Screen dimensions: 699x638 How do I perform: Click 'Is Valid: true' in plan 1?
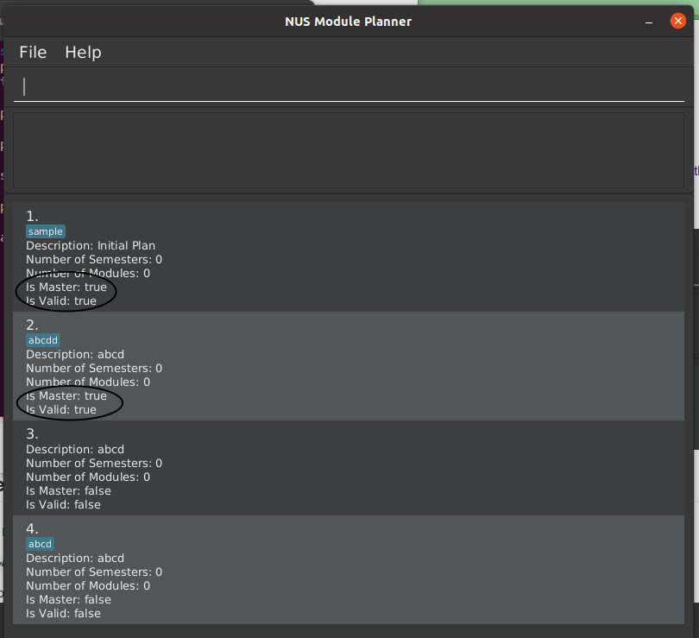[61, 301]
